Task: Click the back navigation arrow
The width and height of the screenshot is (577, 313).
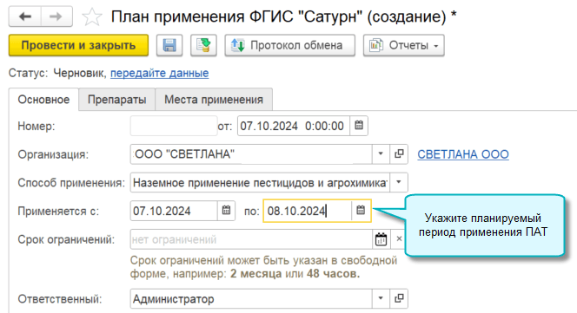Action: (x=24, y=16)
